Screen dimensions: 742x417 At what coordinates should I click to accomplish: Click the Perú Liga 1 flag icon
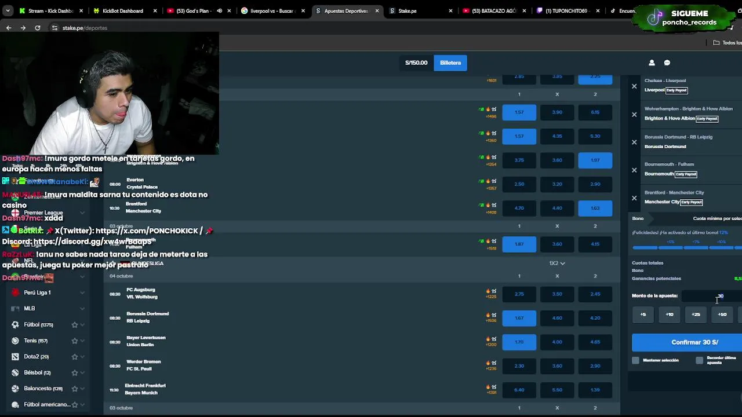(x=15, y=292)
